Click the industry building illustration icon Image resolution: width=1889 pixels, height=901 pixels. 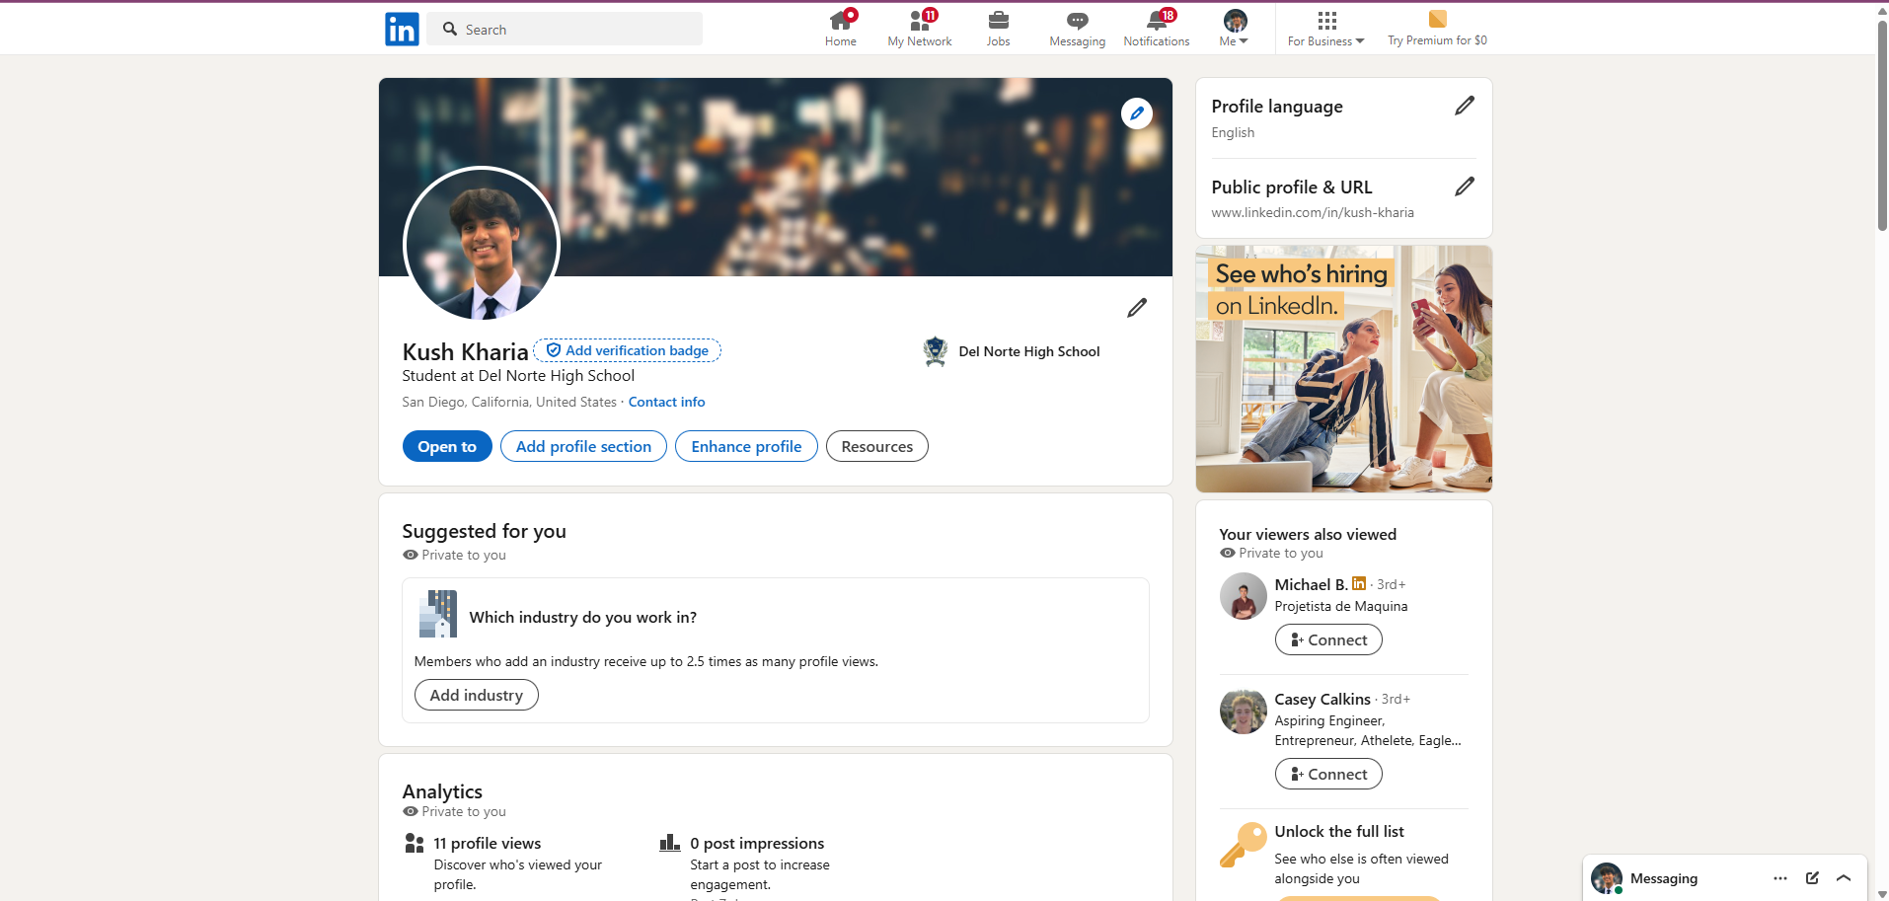(438, 614)
